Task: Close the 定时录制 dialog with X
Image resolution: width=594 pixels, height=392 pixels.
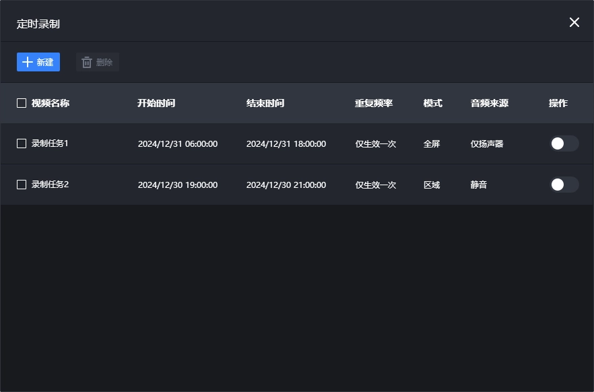Action: (x=574, y=22)
